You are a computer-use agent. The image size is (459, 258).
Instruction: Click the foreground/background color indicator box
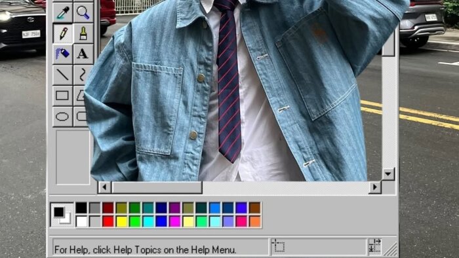(x=62, y=215)
